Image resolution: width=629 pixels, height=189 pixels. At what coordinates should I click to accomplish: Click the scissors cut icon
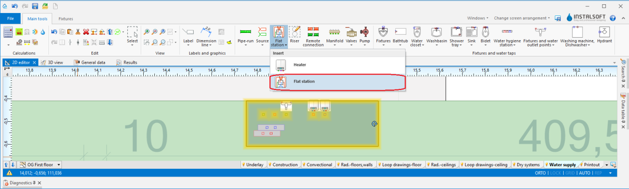coord(77,32)
